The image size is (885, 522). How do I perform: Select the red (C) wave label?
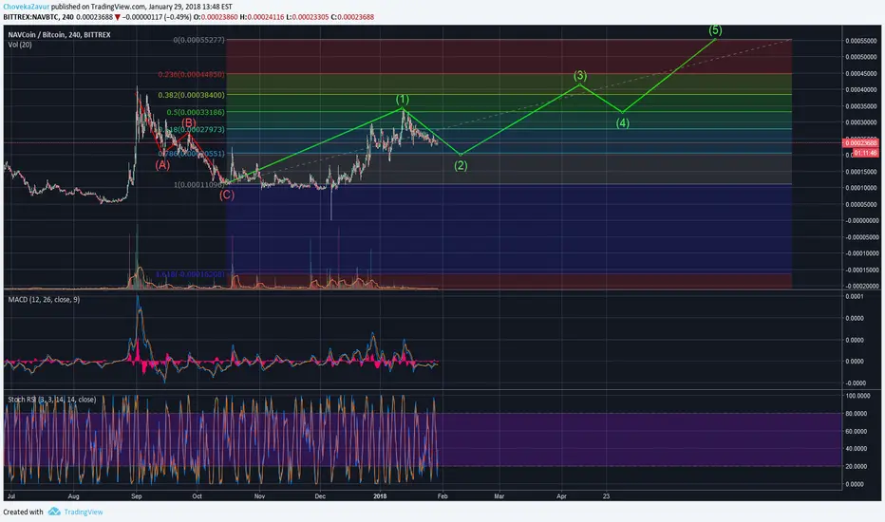click(226, 195)
